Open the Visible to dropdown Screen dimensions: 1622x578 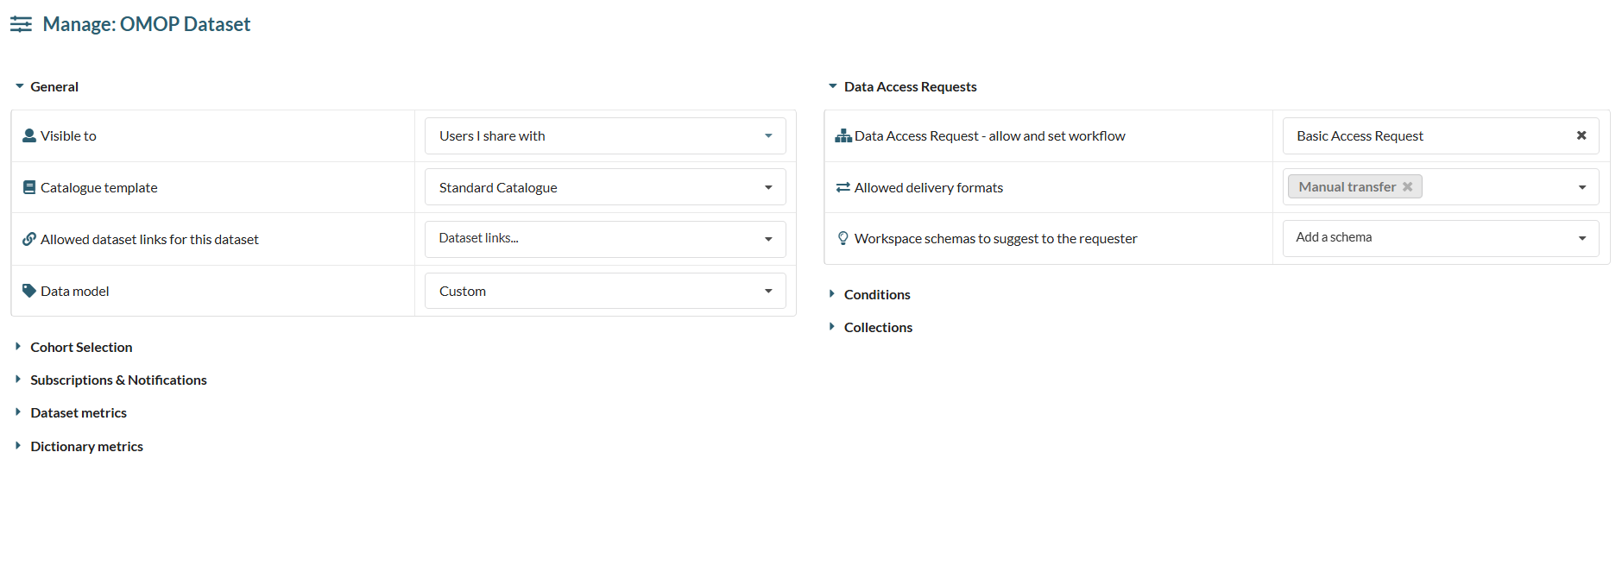(x=768, y=135)
